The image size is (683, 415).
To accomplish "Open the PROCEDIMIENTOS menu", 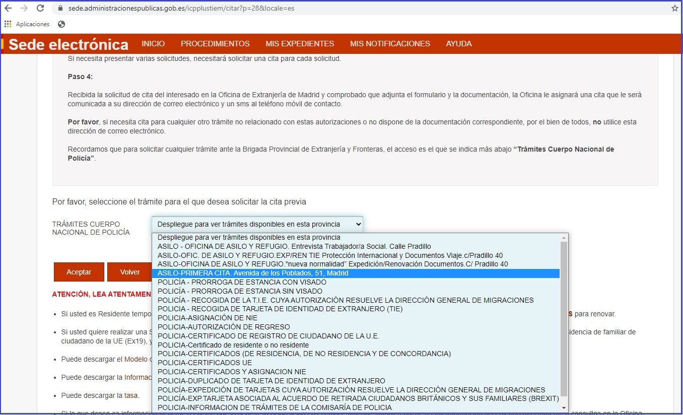I will coord(215,44).
